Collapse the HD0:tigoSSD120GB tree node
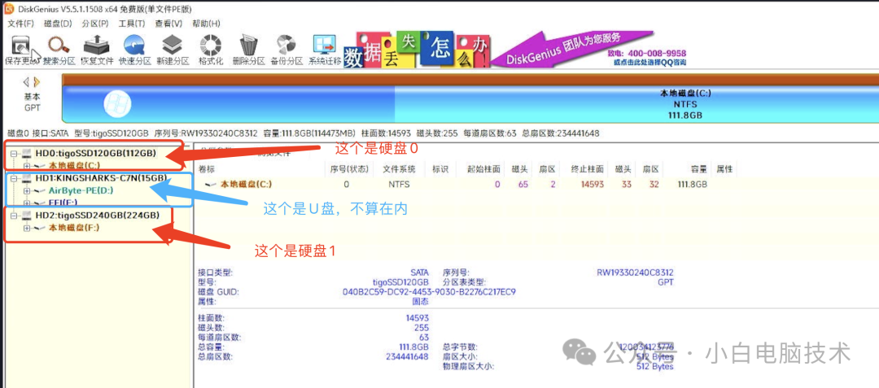This screenshot has width=879, height=388. click(14, 153)
